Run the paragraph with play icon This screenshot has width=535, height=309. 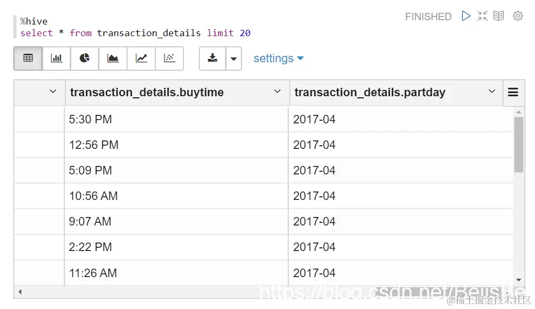pos(466,16)
